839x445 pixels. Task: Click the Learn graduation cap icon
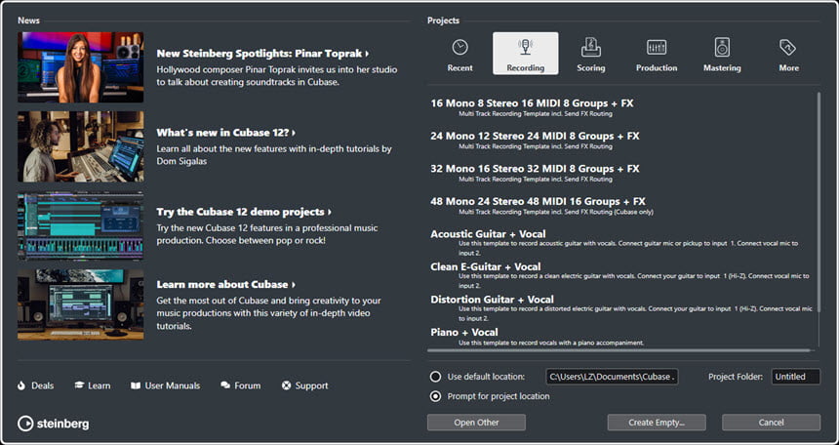pyautogui.click(x=79, y=385)
